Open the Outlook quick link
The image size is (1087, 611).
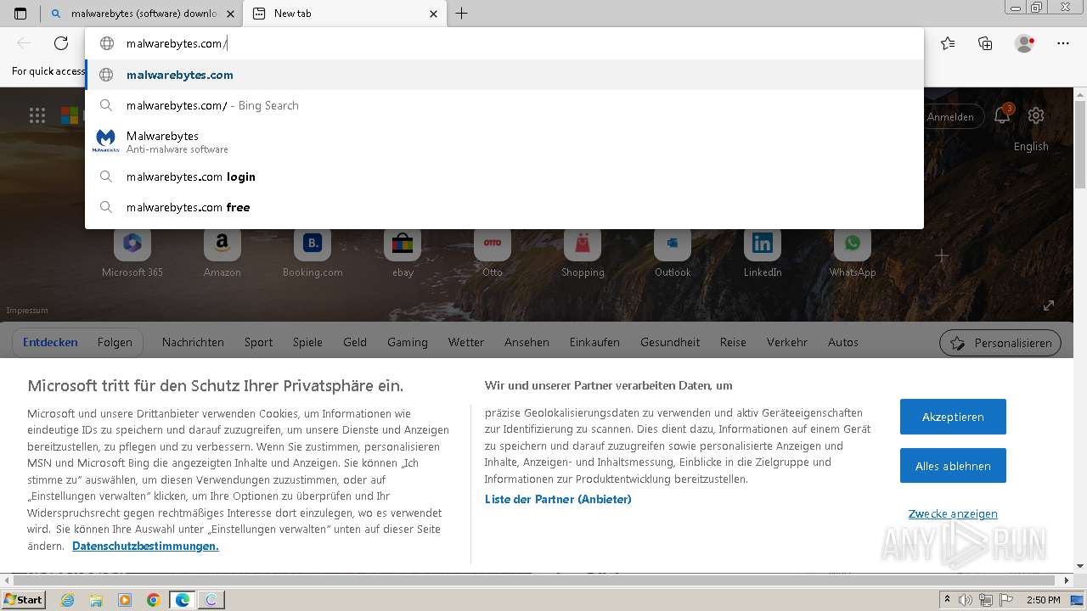(x=673, y=253)
